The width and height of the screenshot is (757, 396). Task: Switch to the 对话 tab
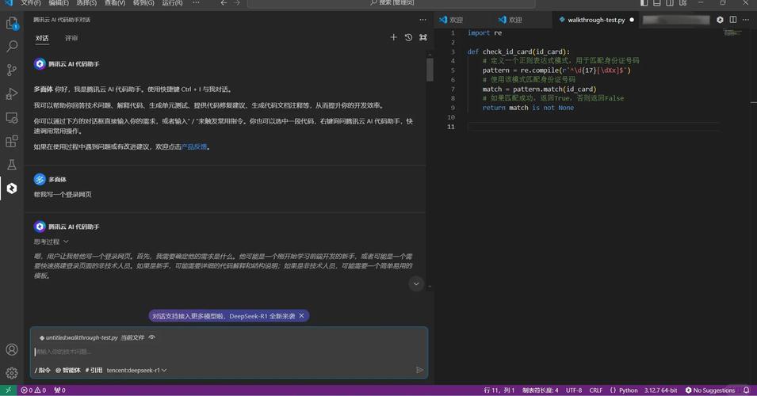[42, 38]
